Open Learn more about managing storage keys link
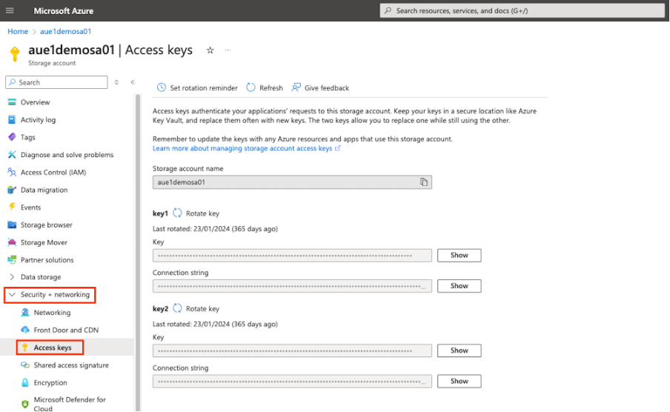The width and height of the screenshot is (670, 412). [247, 148]
